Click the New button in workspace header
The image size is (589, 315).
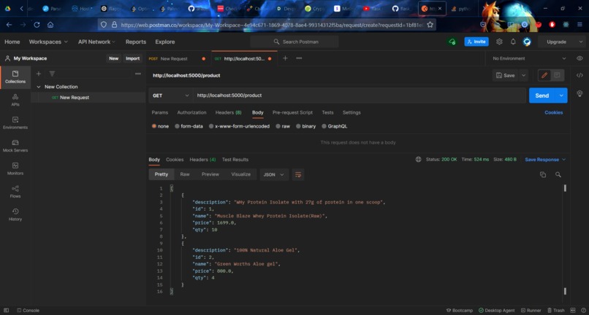[113, 58]
